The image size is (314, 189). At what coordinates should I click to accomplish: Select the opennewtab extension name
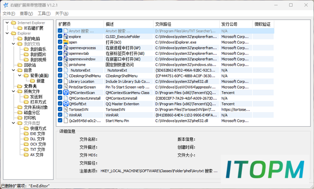point(78,53)
